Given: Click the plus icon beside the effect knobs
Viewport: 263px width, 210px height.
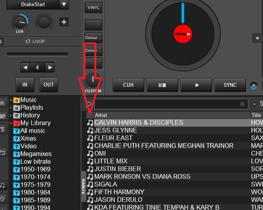Looking at the screenshot, I should pos(64,22).
